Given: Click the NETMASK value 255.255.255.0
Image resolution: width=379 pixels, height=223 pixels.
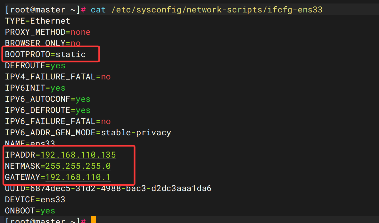Looking at the screenshot, I should point(78,166).
